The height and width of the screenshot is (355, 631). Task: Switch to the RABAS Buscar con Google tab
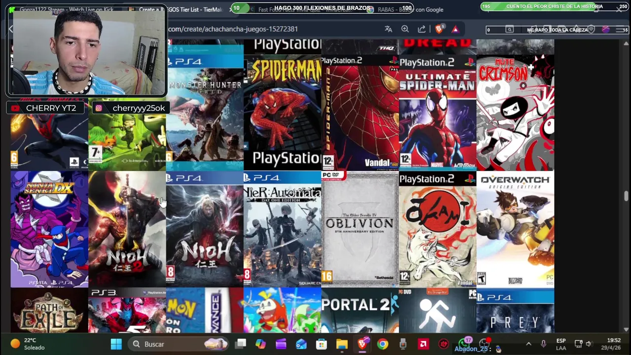pyautogui.click(x=410, y=9)
